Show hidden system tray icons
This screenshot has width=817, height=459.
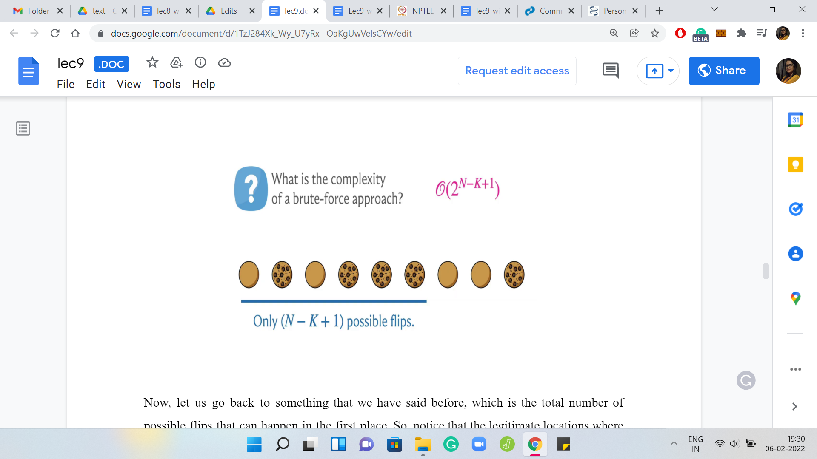point(674,444)
